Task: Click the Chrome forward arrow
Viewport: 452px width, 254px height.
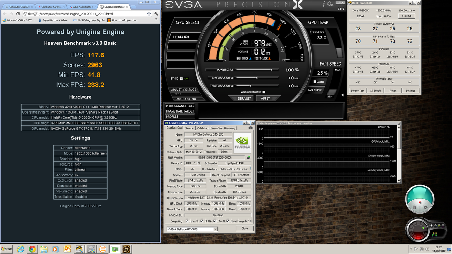Action: pyautogui.click(x=11, y=14)
